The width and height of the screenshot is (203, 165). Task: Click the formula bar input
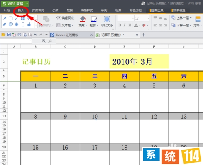[x=129, y=41]
